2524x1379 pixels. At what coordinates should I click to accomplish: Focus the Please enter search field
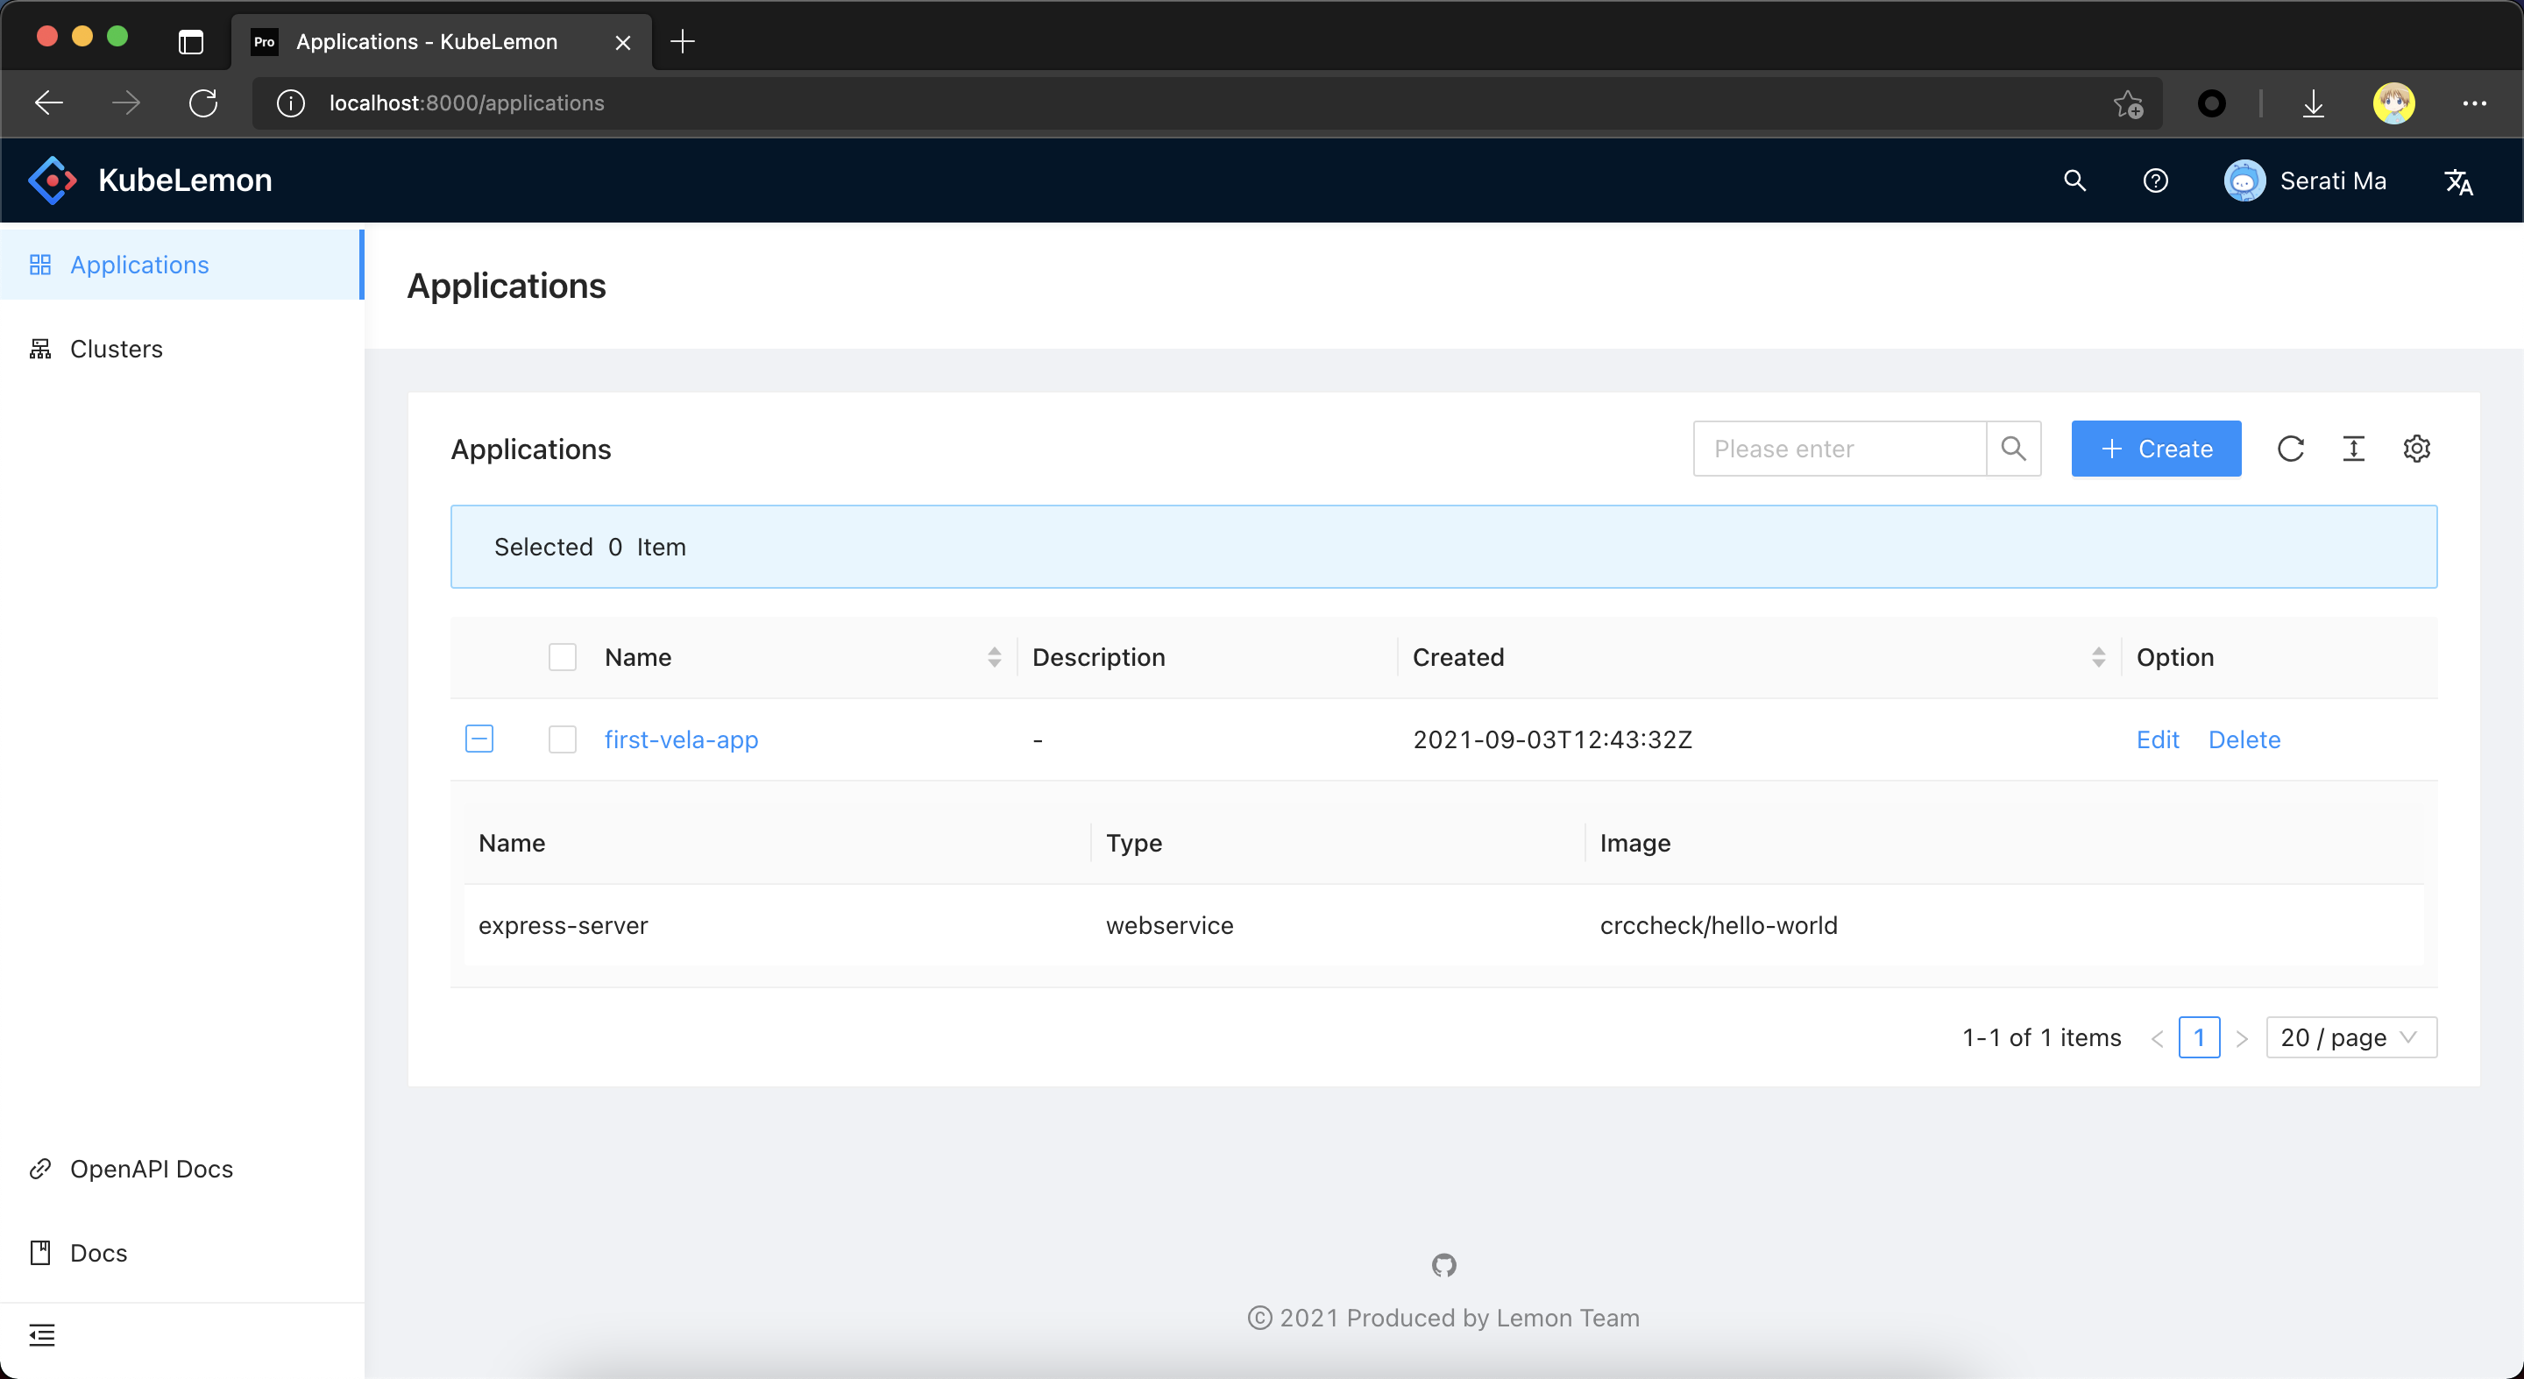[x=1838, y=449]
